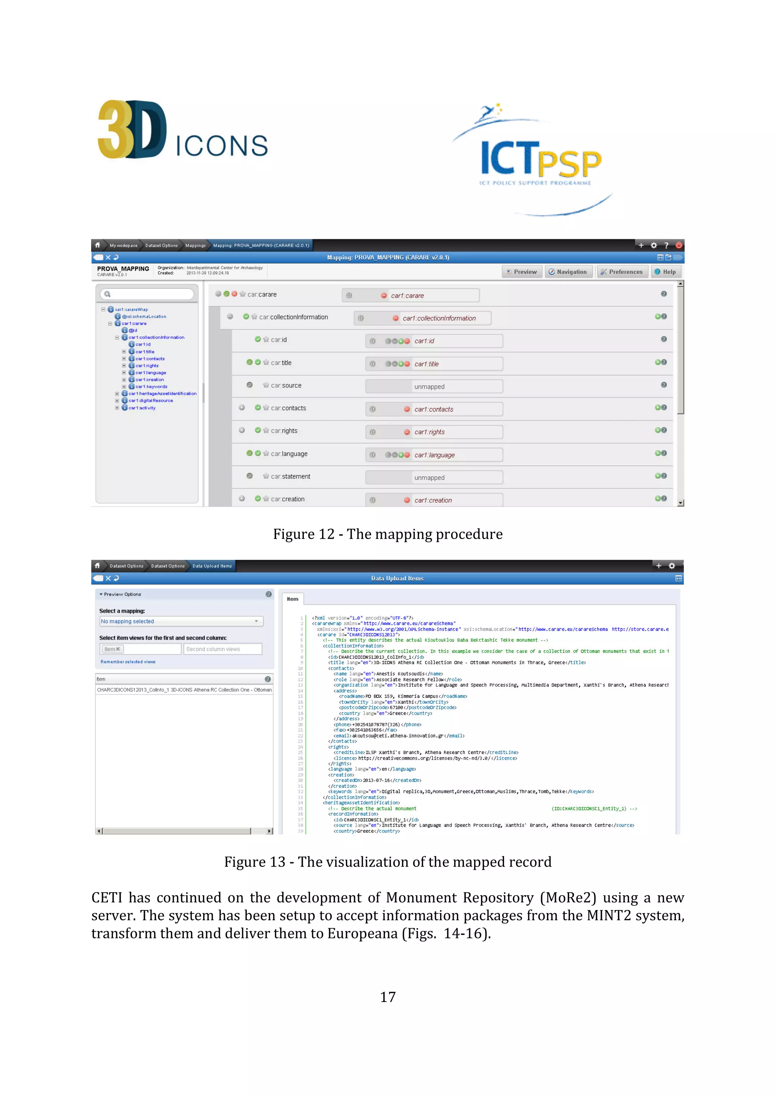Click the tree search input field
775x1097 pixels.
tap(147, 294)
